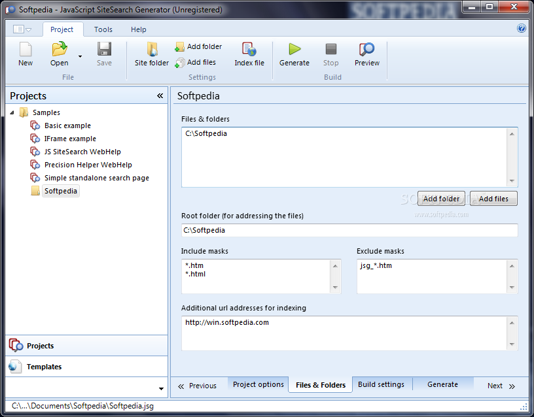Open navigation pane options dropdown arrow
The image size is (534, 417).
point(161,389)
